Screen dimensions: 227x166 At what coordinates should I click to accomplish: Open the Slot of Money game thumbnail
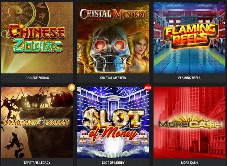coord(113,122)
